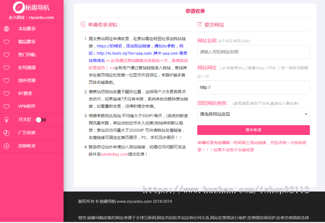Click the globe icon beside 本站推荐
The width and height of the screenshot is (325, 223).
click(x=6, y=29)
